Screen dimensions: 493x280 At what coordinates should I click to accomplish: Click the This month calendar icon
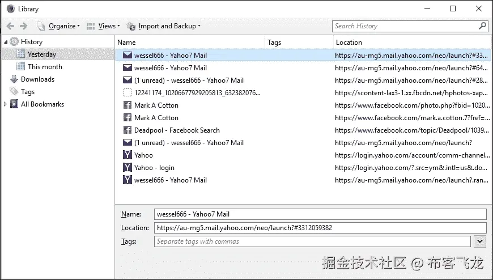pos(21,66)
